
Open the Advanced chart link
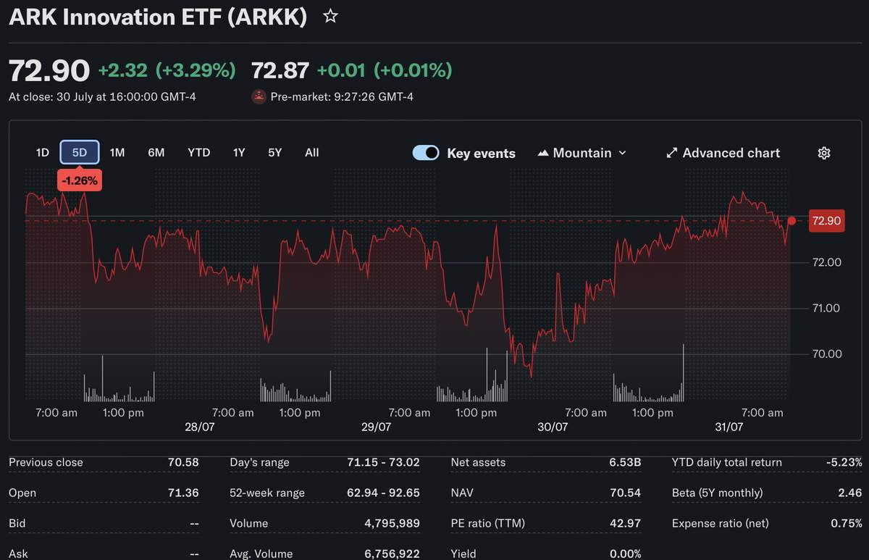click(x=723, y=153)
